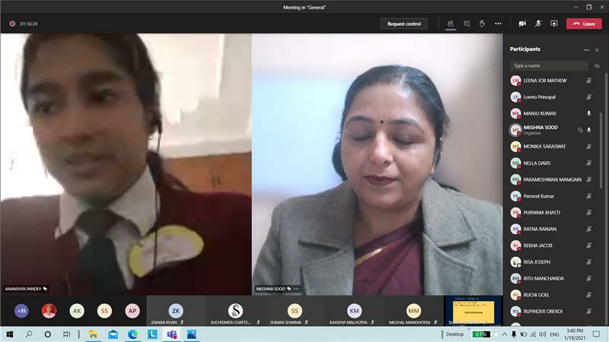Raise your hand in the meeting
This screenshot has height=342, width=609.
(483, 24)
